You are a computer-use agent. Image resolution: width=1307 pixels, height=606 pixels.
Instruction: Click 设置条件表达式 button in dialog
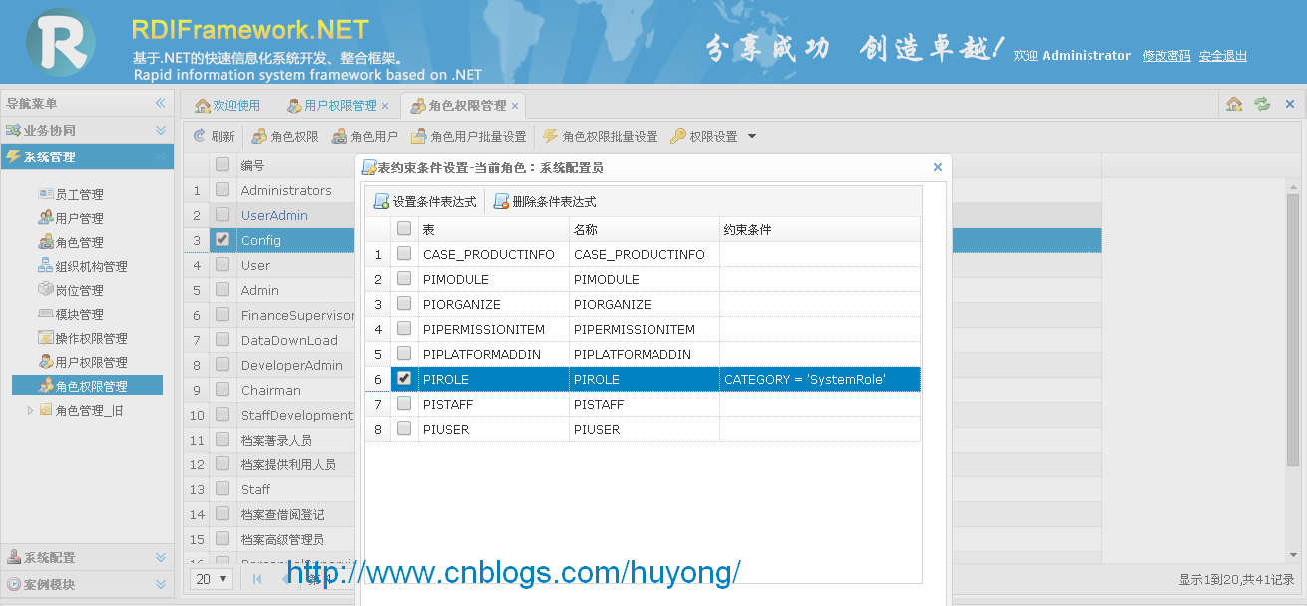(x=425, y=201)
